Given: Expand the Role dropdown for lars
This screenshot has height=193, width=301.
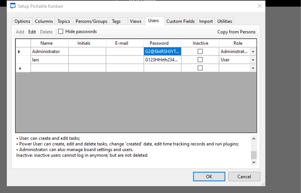Looking at the screenshot, I should [253, 60].
